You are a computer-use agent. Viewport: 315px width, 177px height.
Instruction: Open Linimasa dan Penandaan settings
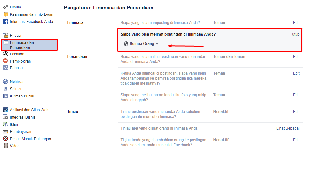22,45
